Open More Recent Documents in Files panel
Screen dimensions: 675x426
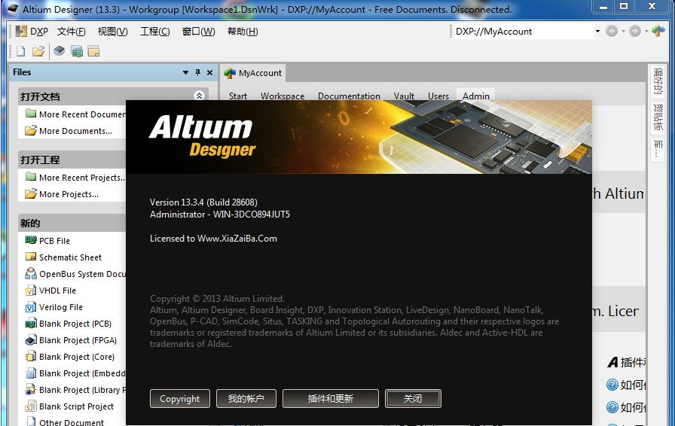[x=76, y=114]
